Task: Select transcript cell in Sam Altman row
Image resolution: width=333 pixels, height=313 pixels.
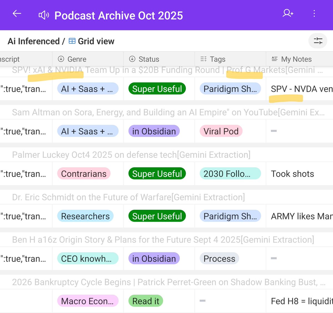Action: point(26,131)
